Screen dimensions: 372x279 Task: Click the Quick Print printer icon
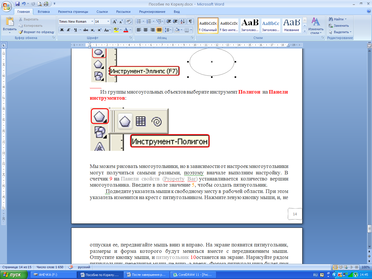click(46, 4)
